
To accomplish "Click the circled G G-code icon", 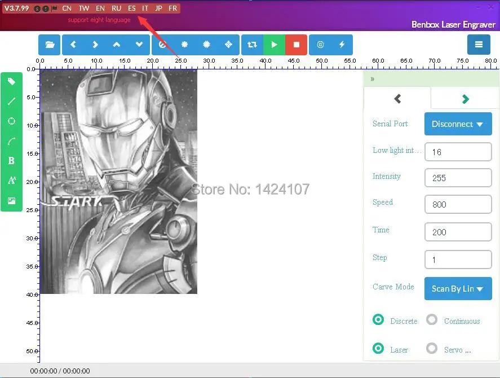I will 320,45.
